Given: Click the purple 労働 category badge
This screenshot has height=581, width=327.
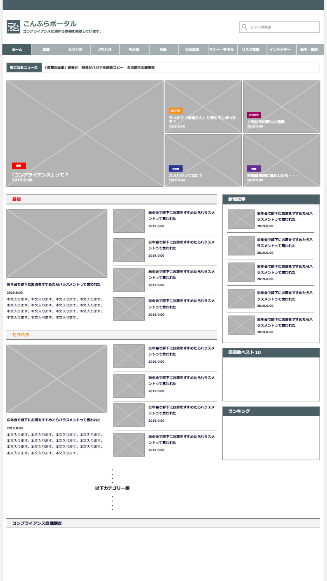Looking at the screenshot, I should pyautogui.click(x=254, y=168).
